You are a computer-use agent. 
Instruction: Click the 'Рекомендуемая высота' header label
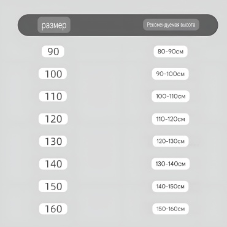(x=171, y=25)
